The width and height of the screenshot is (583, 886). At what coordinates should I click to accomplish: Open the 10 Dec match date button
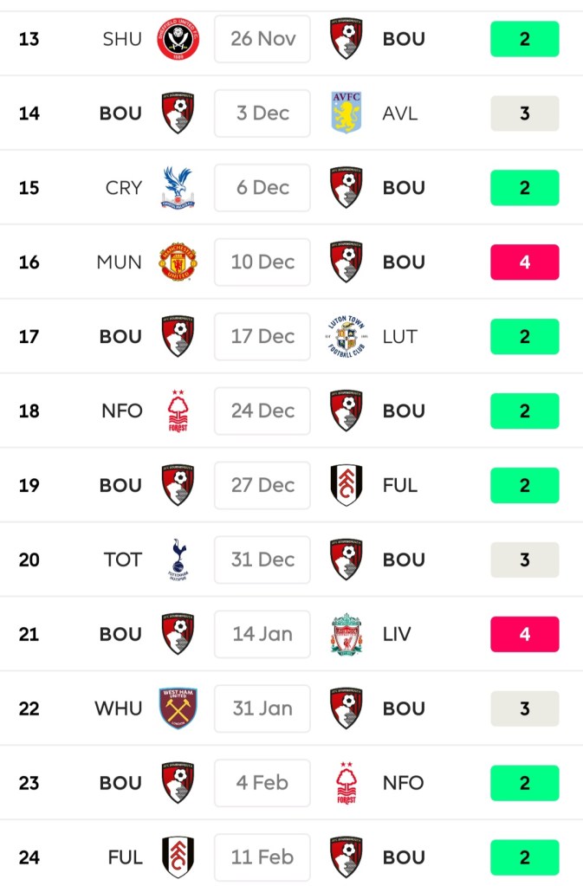tap(262, 262)
